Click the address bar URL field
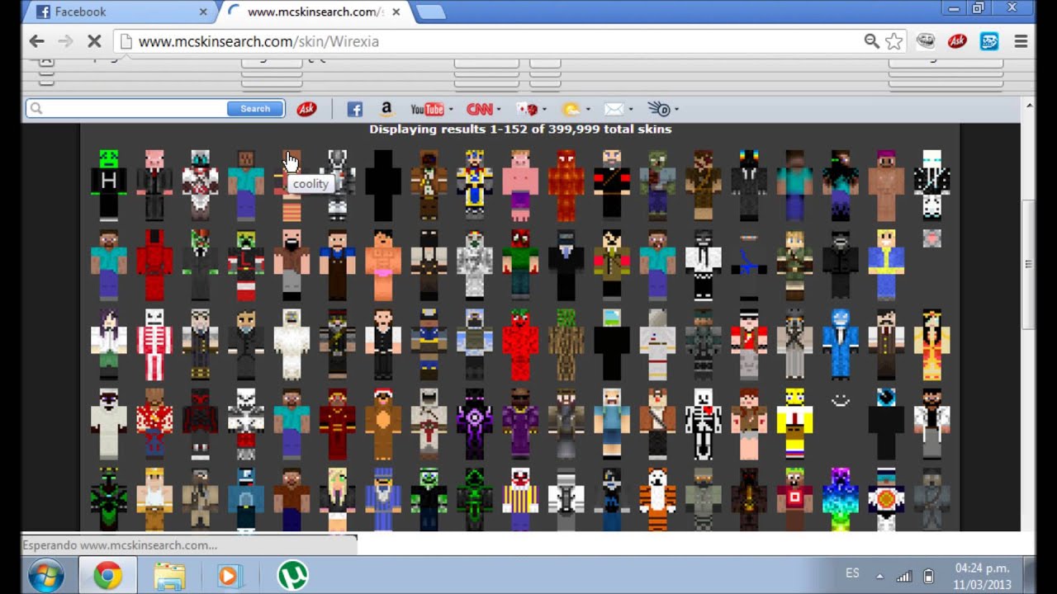1057x594 pixels. (495, 41)
